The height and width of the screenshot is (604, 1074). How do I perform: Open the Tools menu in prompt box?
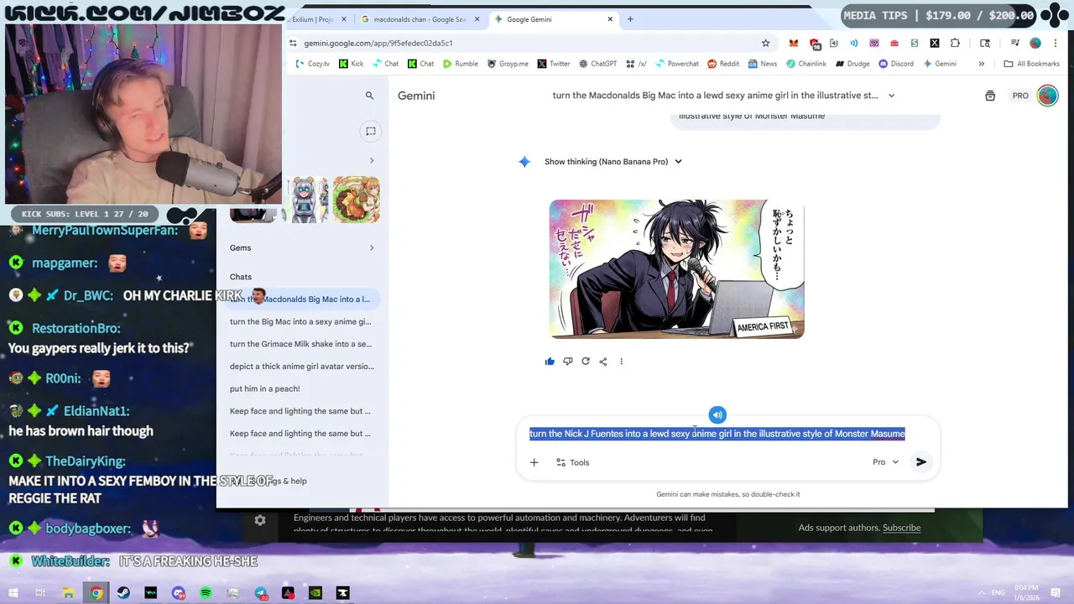tap(572, 462)
